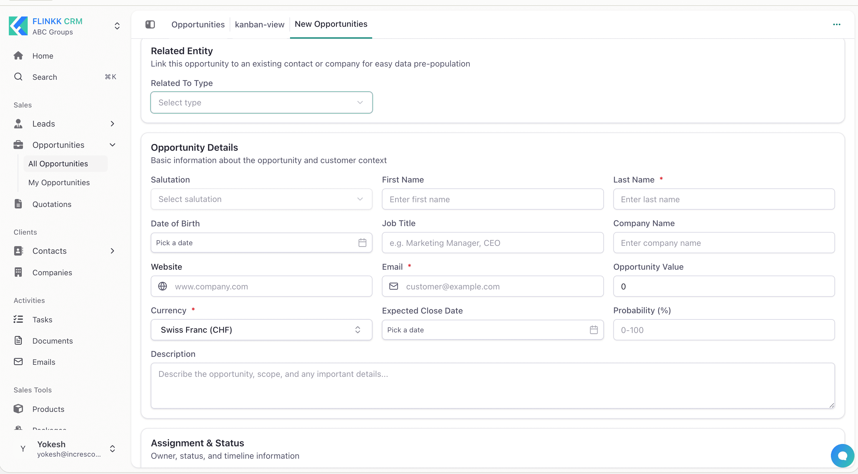Toggle the sidebar panel icon
The height and width of the screenshot is (474, 858).
(x=150, y=24)
